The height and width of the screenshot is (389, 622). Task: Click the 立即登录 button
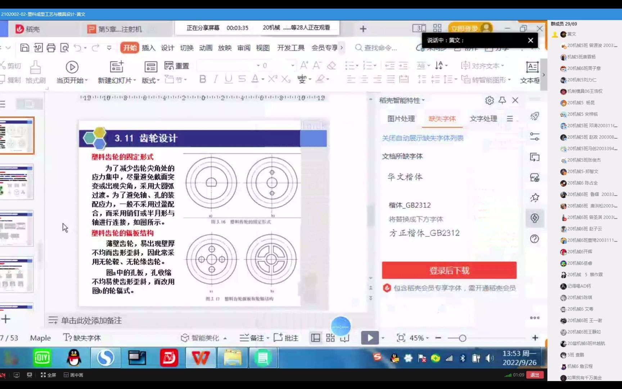[x=470, y=28]
